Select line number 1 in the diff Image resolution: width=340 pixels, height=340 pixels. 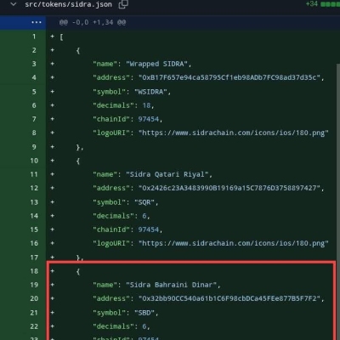(34, 37)
